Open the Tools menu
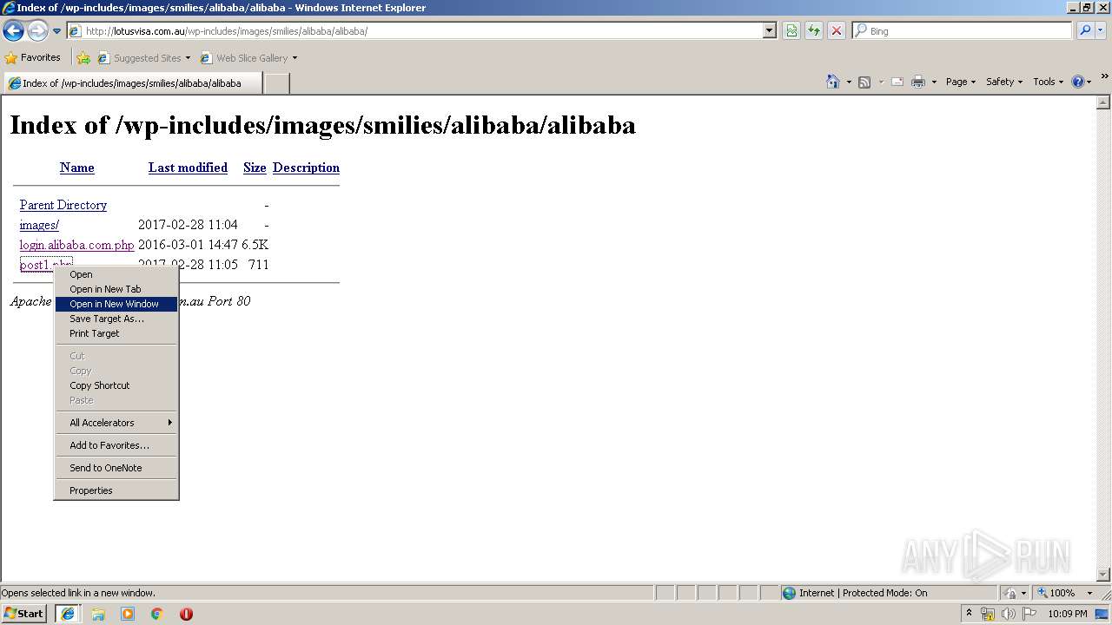 1048,82
